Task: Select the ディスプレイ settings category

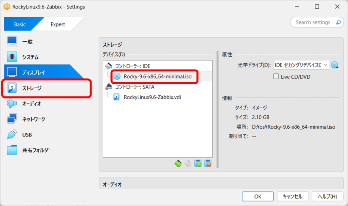Action: (x=45, y=72)
